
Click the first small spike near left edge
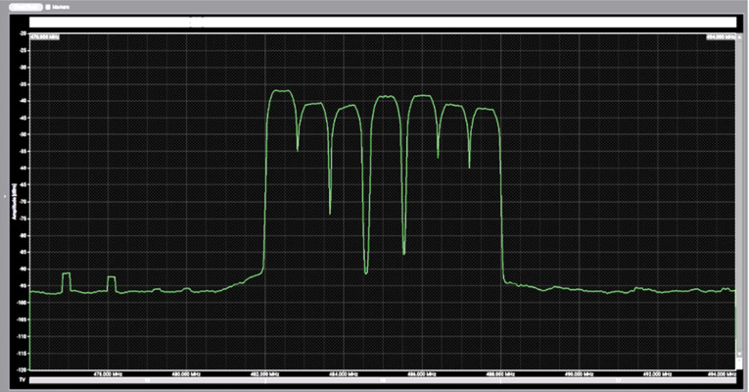coord(67,274)
